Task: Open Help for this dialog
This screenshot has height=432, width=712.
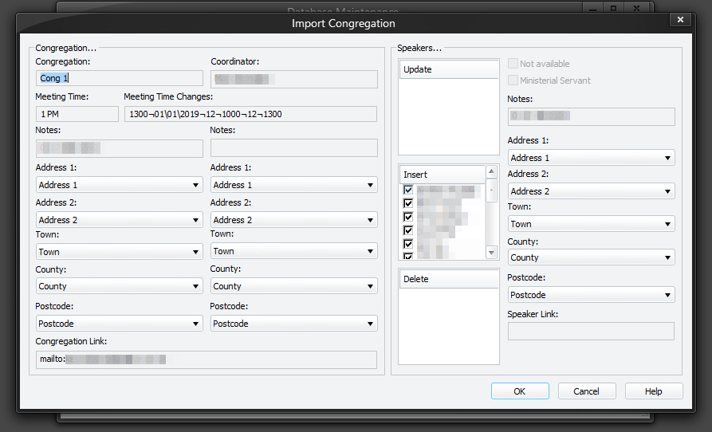Action: (653, 391)
